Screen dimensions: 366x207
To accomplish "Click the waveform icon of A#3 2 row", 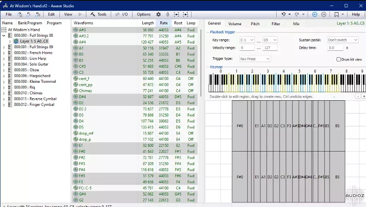I will click(76, 36).
